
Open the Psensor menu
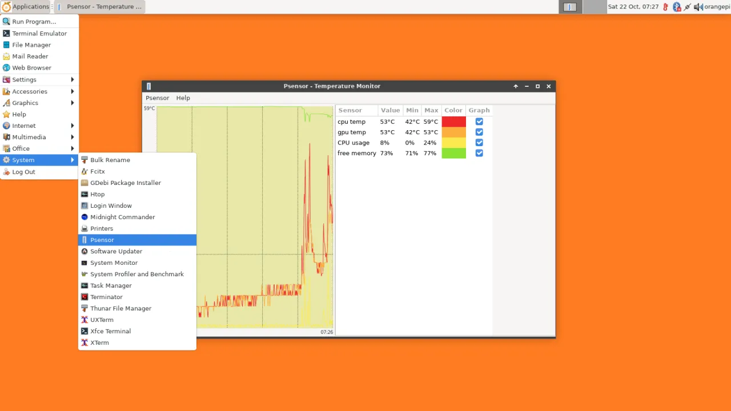(x=157, y=98)
